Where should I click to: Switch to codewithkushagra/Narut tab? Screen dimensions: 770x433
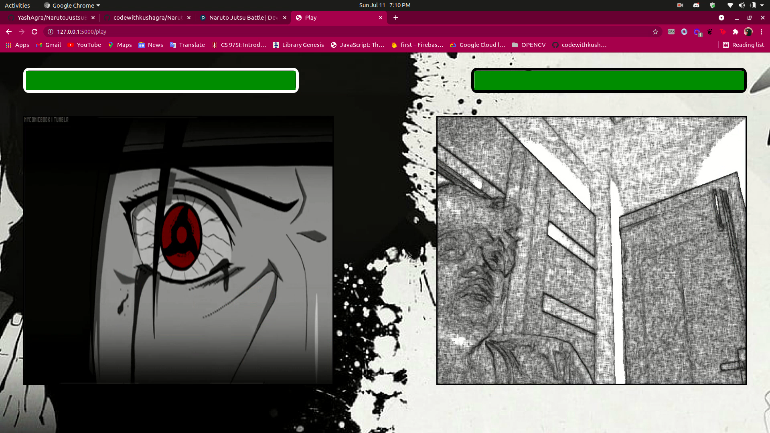[x=147, y=18]
